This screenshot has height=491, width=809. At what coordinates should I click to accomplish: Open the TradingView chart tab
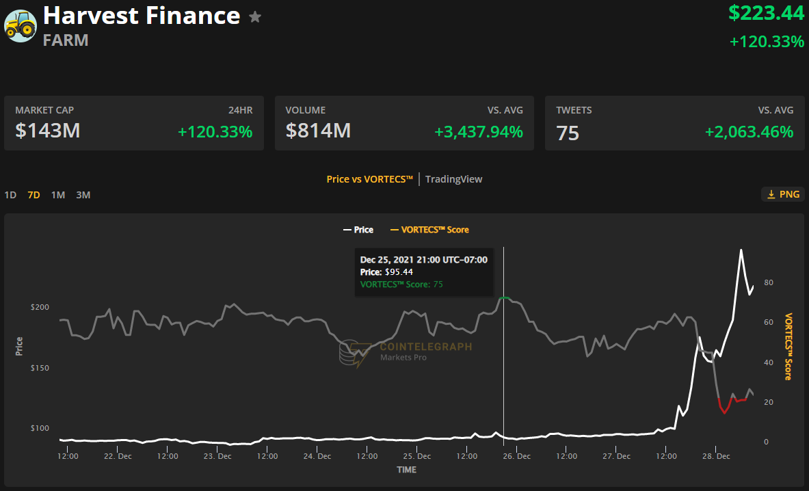pyautogui.click(x=453, y=179)
